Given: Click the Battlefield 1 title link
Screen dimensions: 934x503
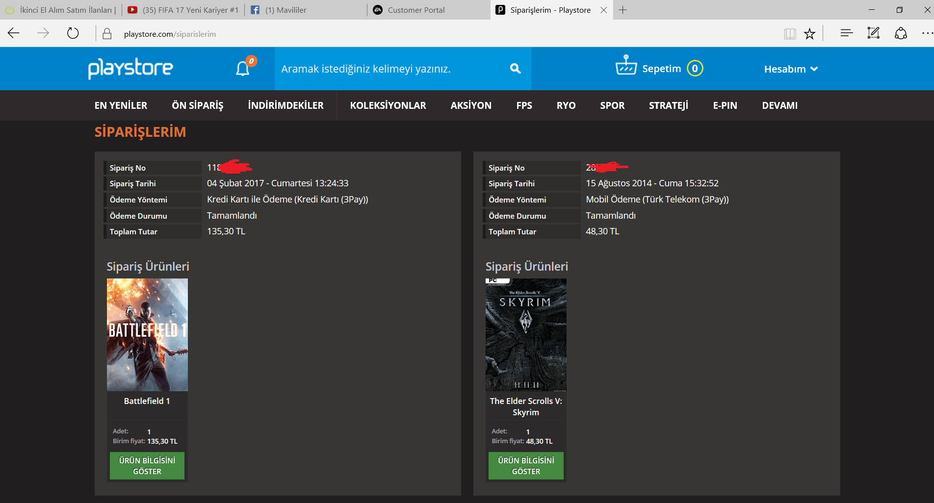Looking at the screenshot, I should tap(147, 401).
